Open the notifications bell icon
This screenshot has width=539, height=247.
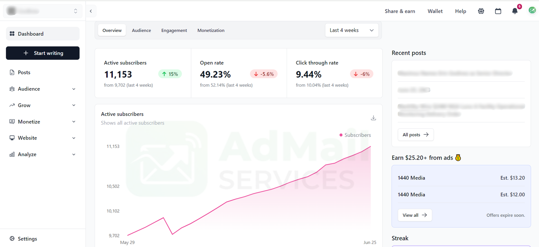click(514, 11)
